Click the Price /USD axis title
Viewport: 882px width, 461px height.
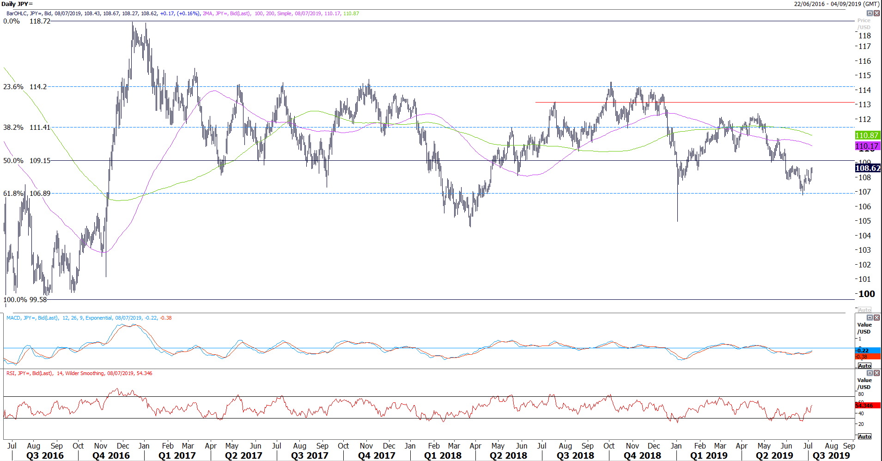864,24
